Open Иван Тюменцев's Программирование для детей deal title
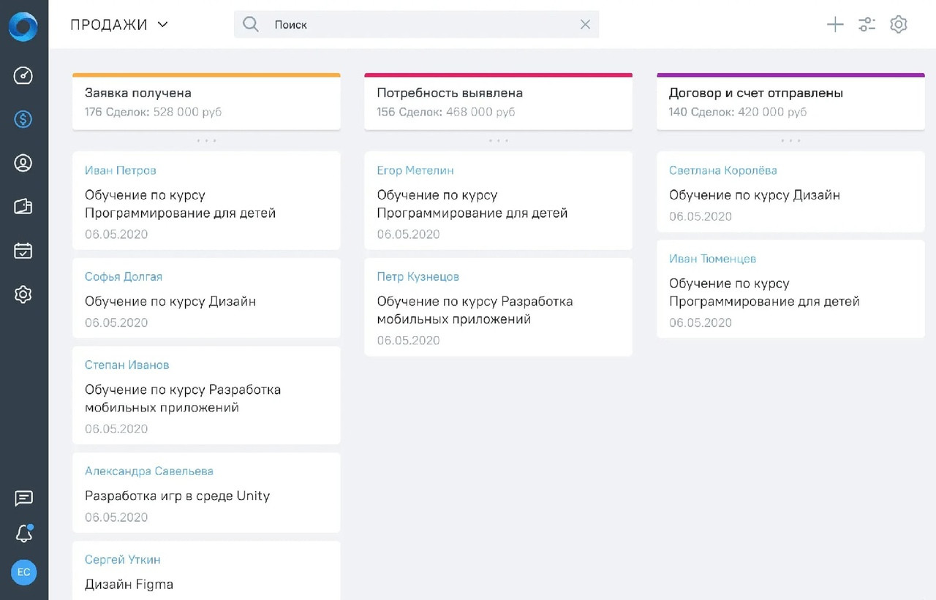Screen dimensions: 936x600 tap(764, 292)
